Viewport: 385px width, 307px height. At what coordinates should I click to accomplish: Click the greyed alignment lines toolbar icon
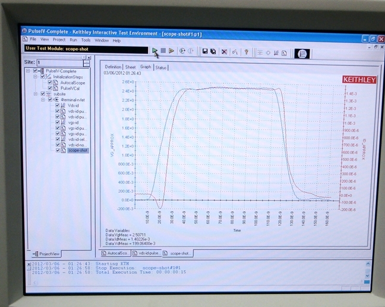point(260,52)
